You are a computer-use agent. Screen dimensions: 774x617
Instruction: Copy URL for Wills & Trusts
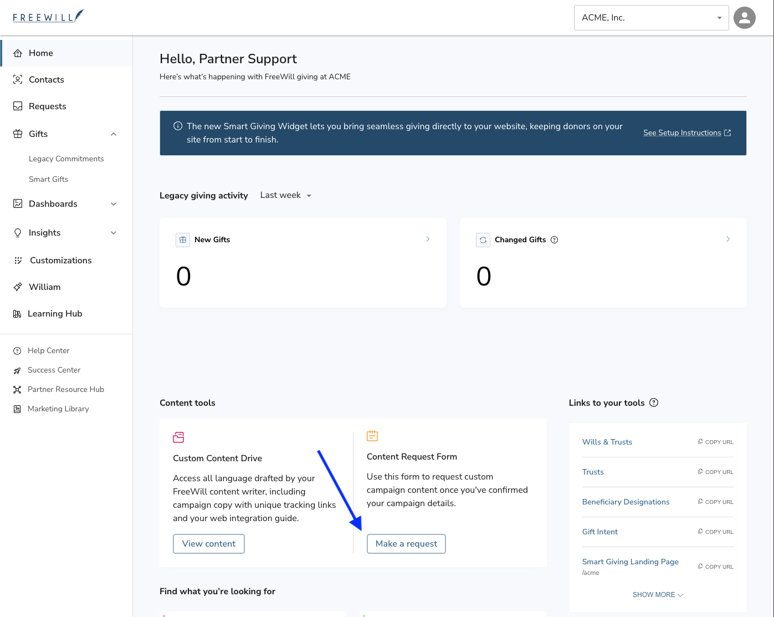pyautogui.click(x=715, y=442)
